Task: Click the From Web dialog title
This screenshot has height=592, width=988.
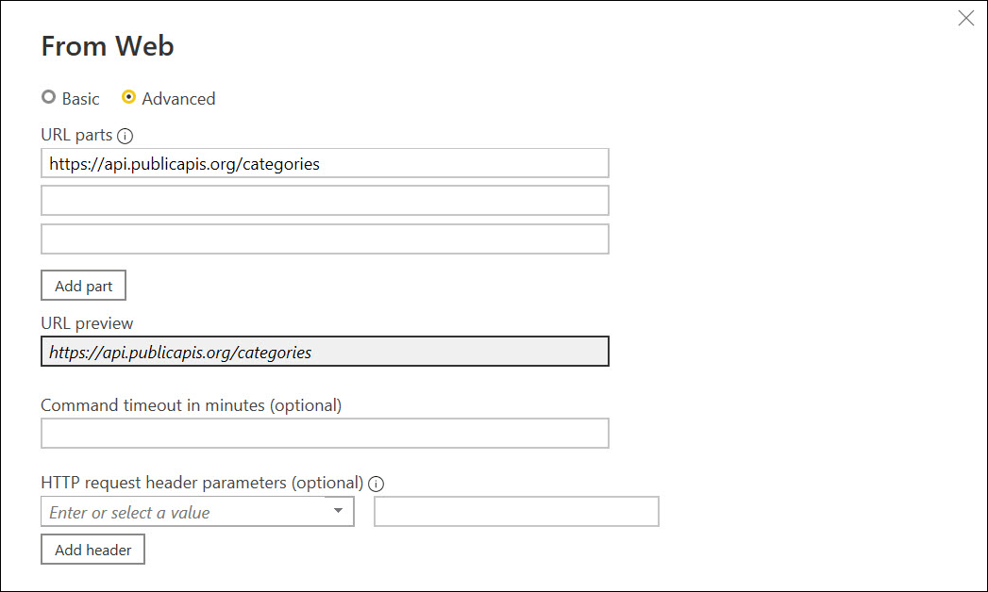Action: click(108, 45)
